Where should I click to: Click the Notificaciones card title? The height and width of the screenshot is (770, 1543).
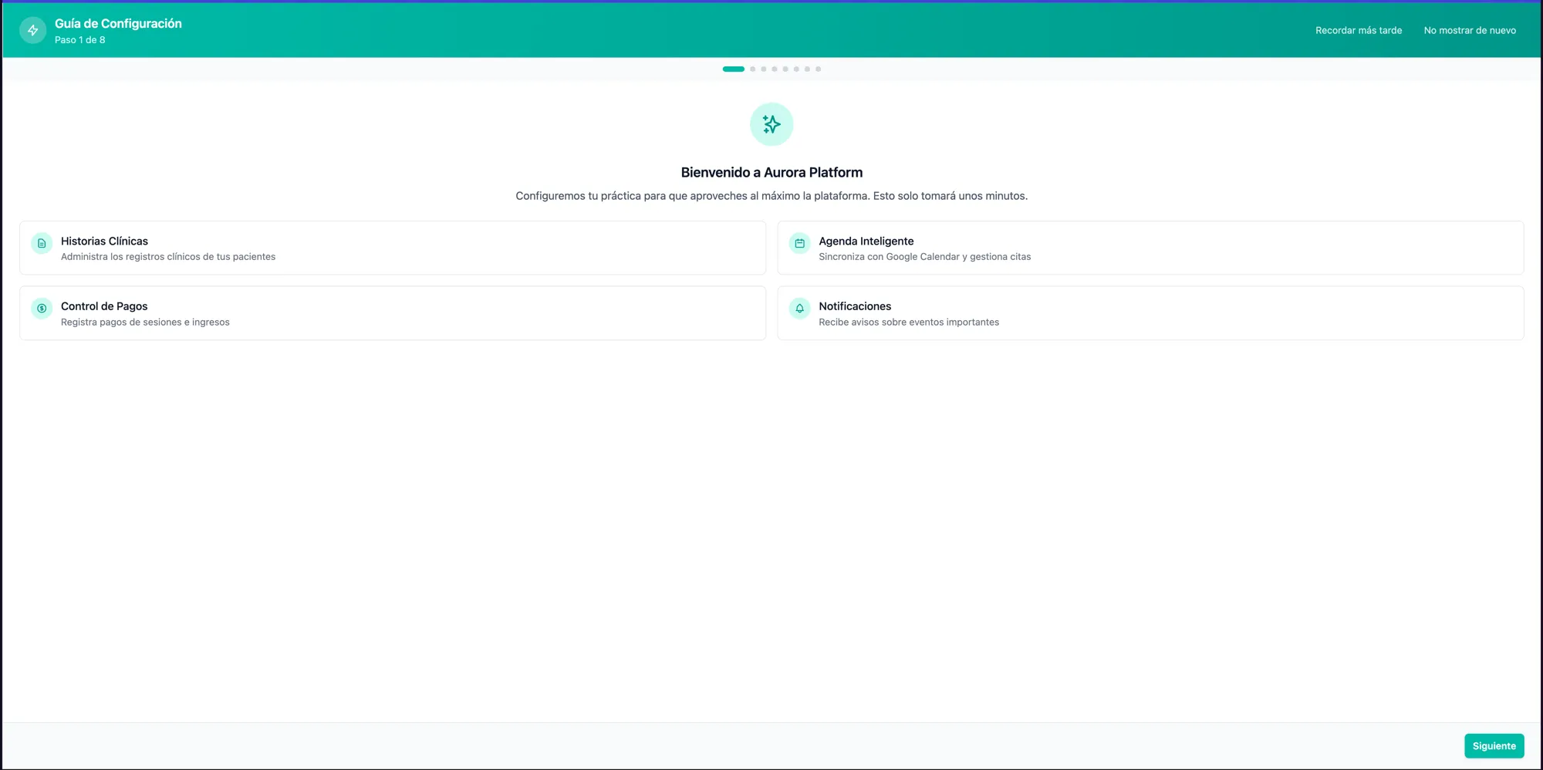click(x=855, y=306)
